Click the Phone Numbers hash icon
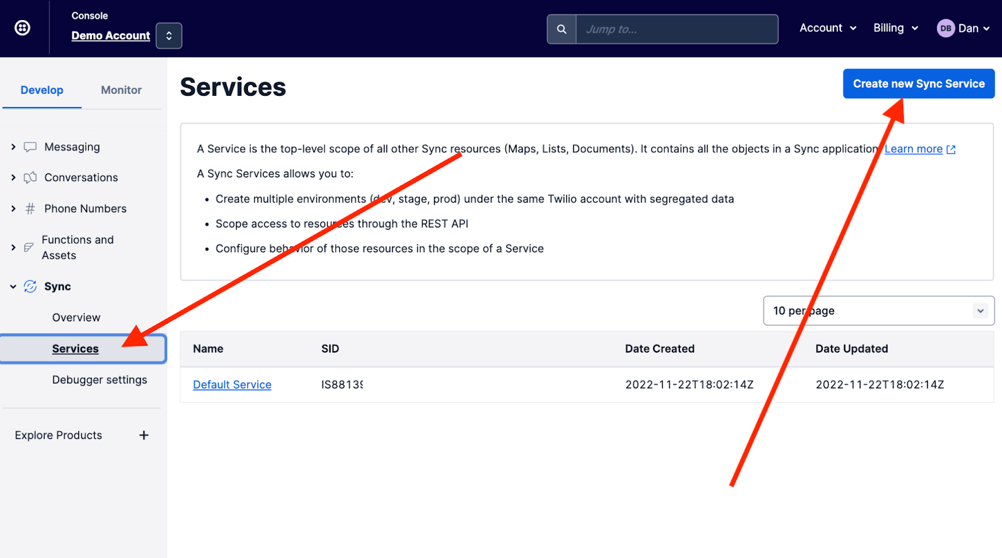This screenshot has height=558, width=1002. click(x=30, y=209)
